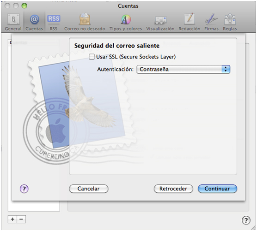Click the green zoom window button
This screenshot has width=257, height=231.
click(24, 6)
